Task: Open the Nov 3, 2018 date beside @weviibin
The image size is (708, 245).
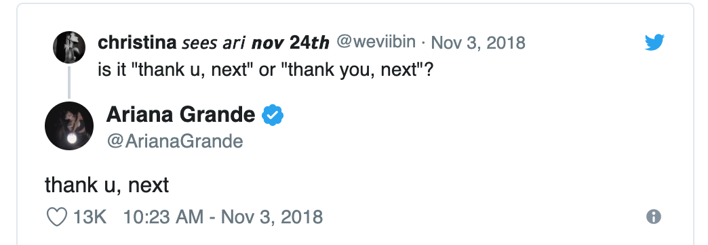Action: 478,43
